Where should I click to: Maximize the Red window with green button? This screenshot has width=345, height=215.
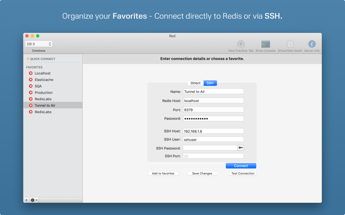[x=38, y=36]
